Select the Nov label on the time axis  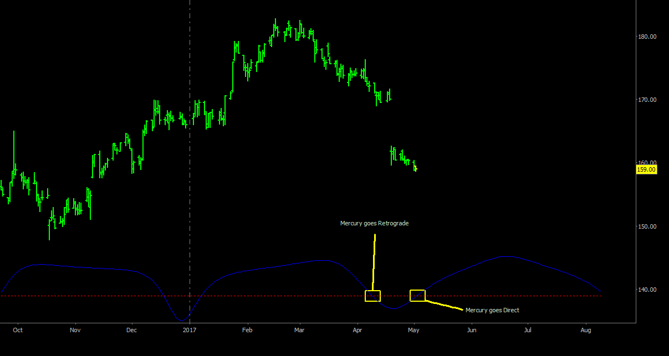coord(75,330)
